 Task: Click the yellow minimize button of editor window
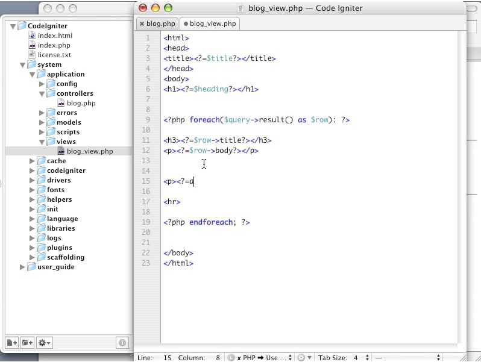[x=156, y=8]
